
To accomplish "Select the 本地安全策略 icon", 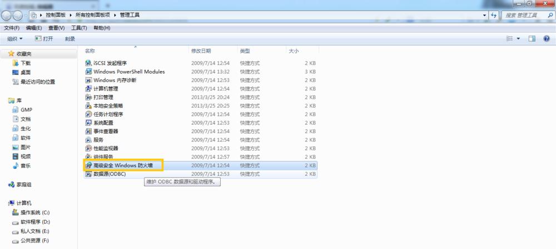I will (x=88, y=105).
